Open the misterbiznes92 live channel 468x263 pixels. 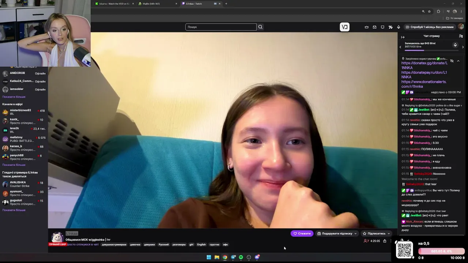point(24,112)
